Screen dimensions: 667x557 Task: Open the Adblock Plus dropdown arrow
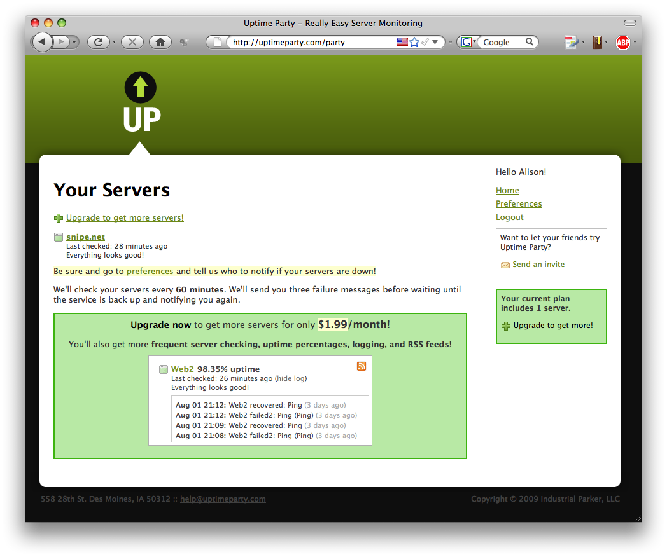coord(635,42)
